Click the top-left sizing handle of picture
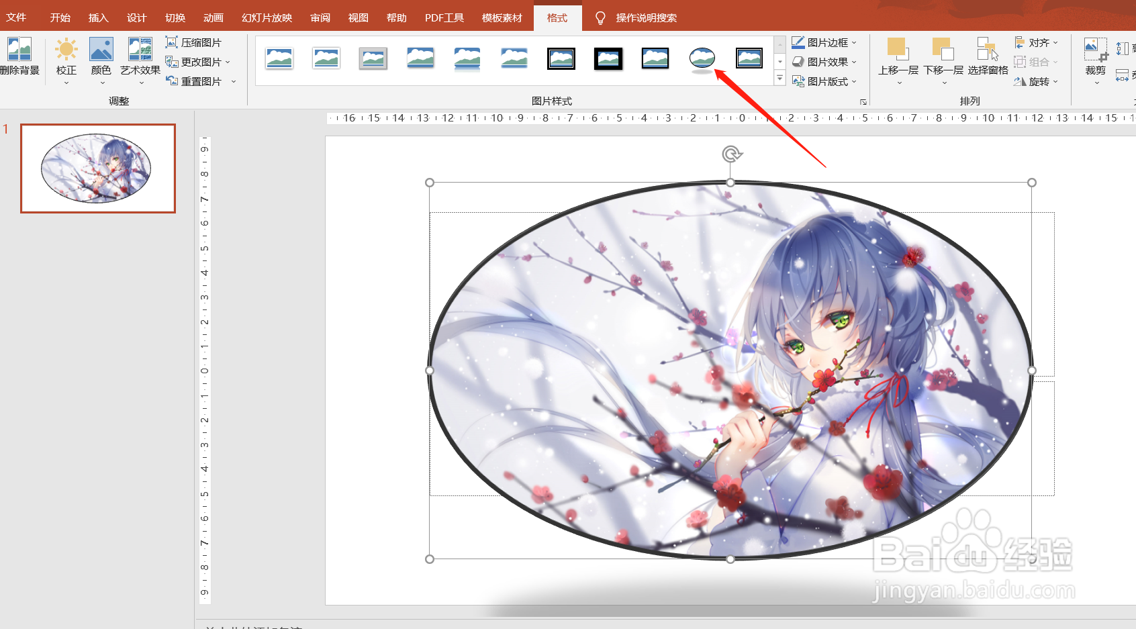The width and height of the screenshot is (1136, 629). (430, 183)
